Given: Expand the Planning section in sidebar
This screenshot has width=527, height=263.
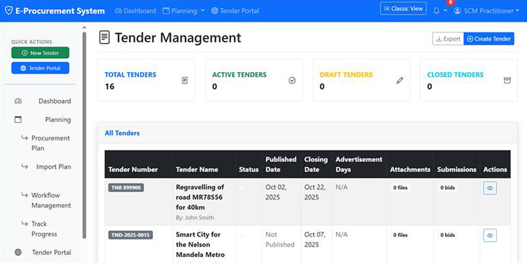Looking at the screenshot, I should click(x=58, y=120).
